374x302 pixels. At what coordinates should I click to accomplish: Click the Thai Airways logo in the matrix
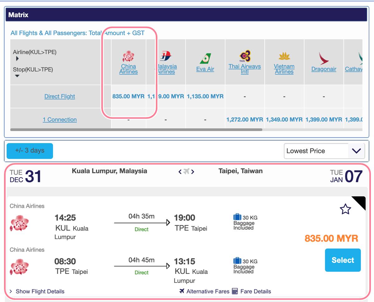pos(245,56)
